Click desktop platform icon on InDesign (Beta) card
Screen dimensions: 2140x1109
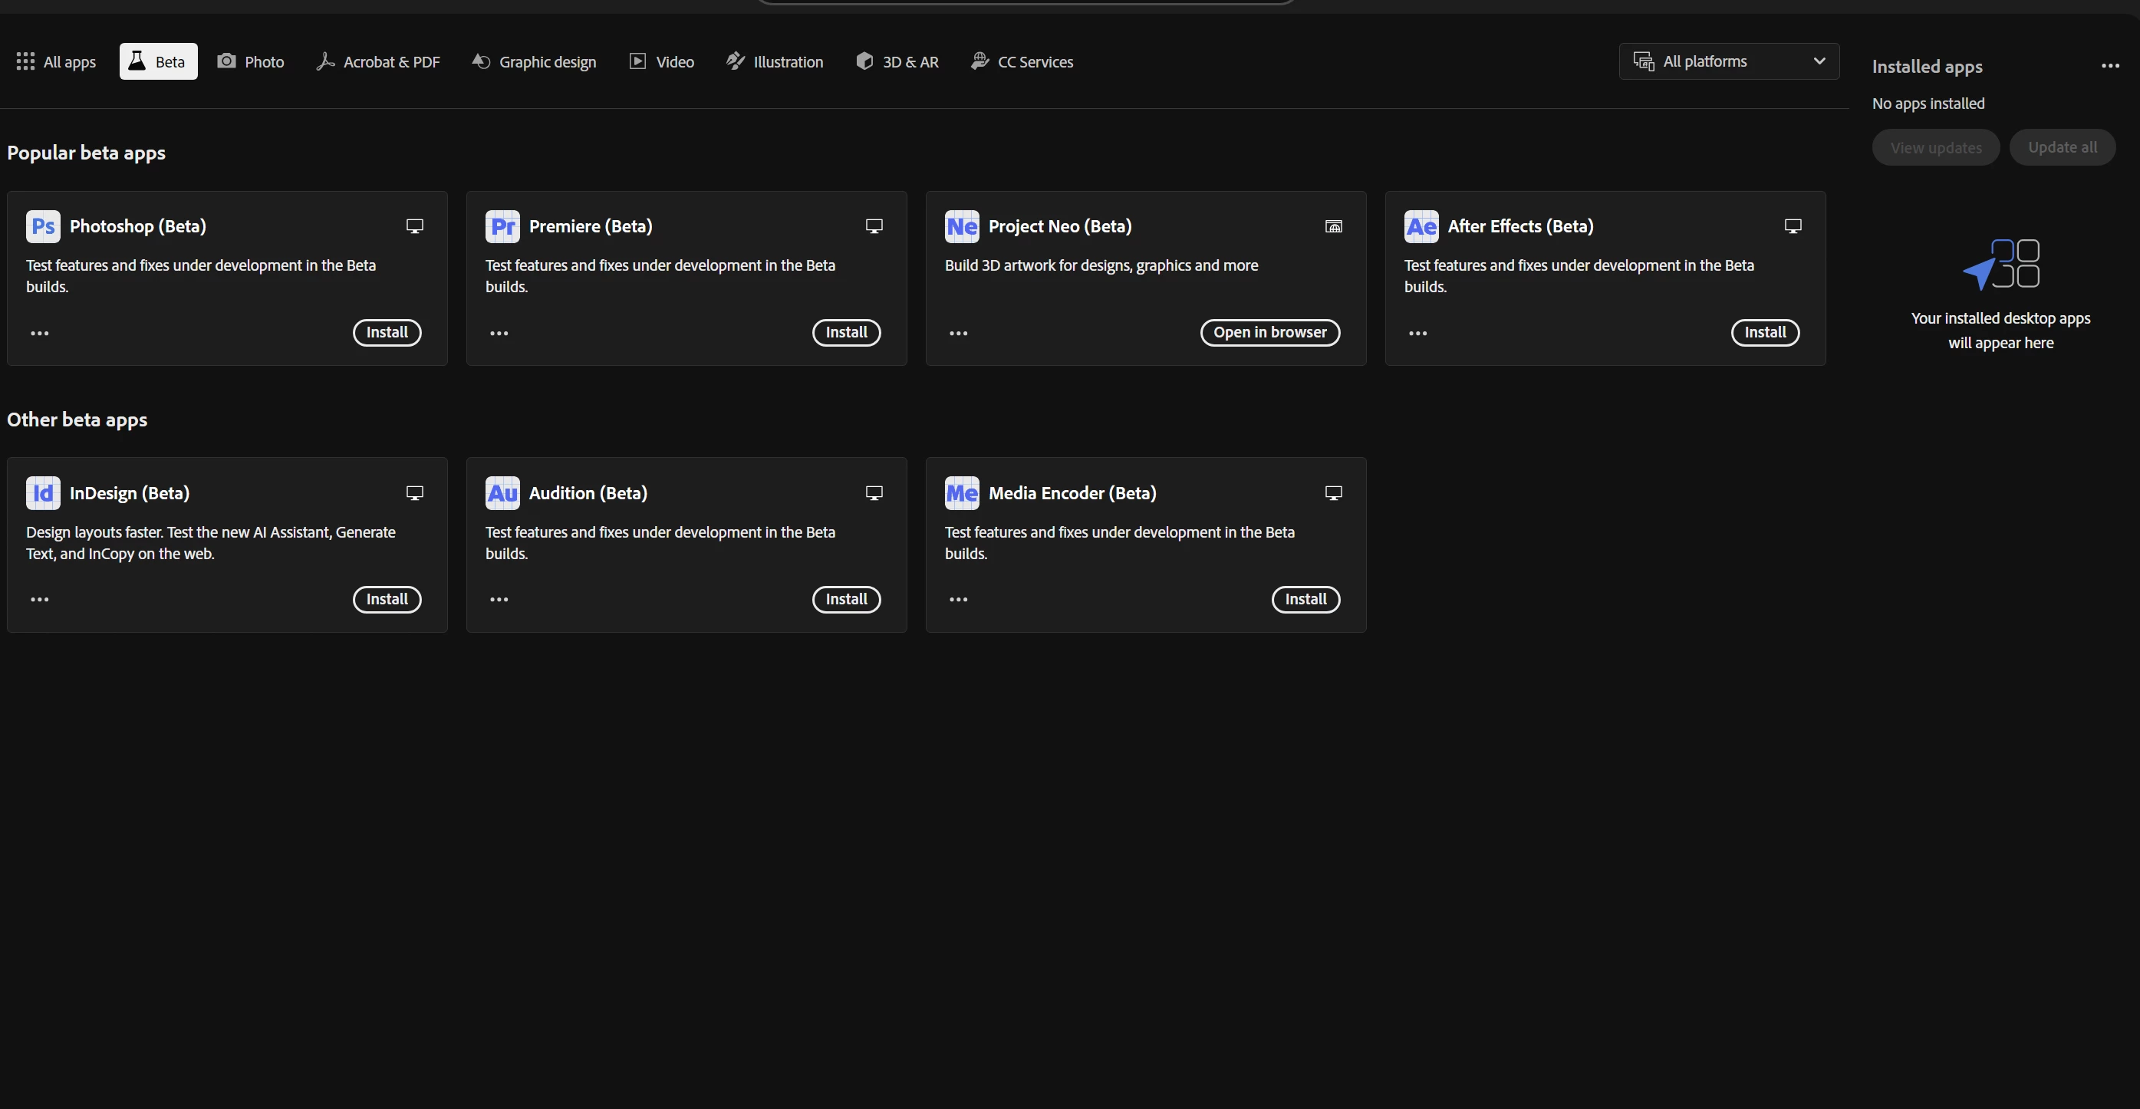coord(414,492)
